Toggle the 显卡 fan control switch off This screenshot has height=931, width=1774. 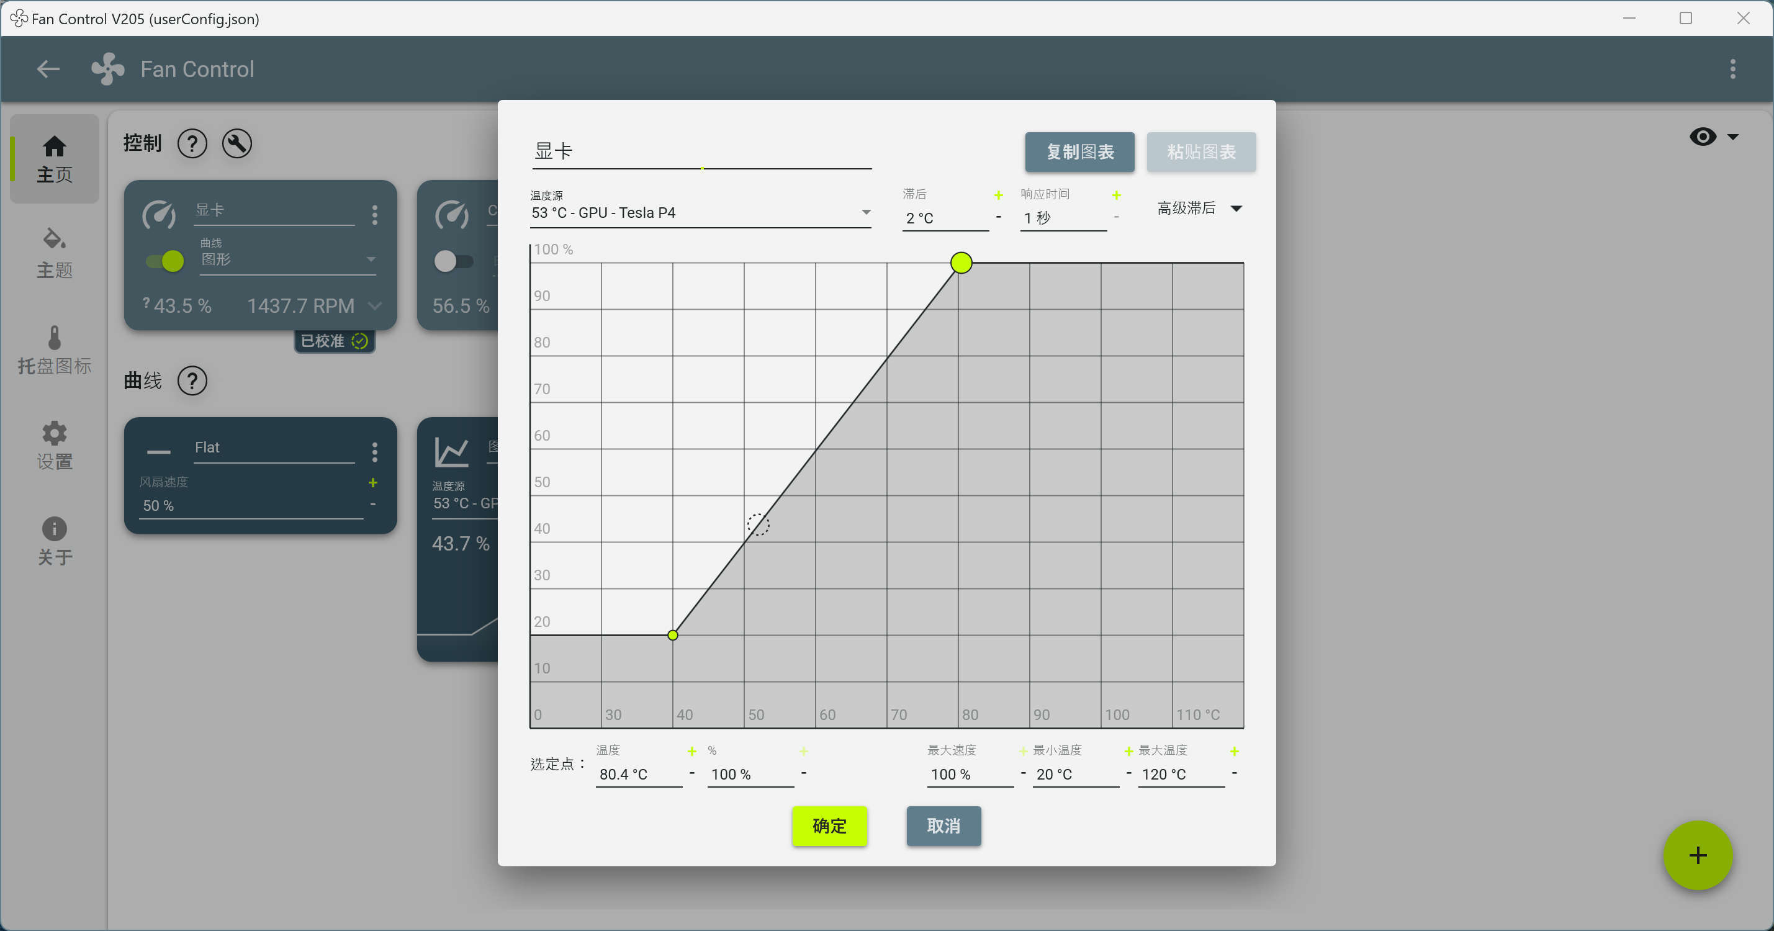tap(164, 261)
